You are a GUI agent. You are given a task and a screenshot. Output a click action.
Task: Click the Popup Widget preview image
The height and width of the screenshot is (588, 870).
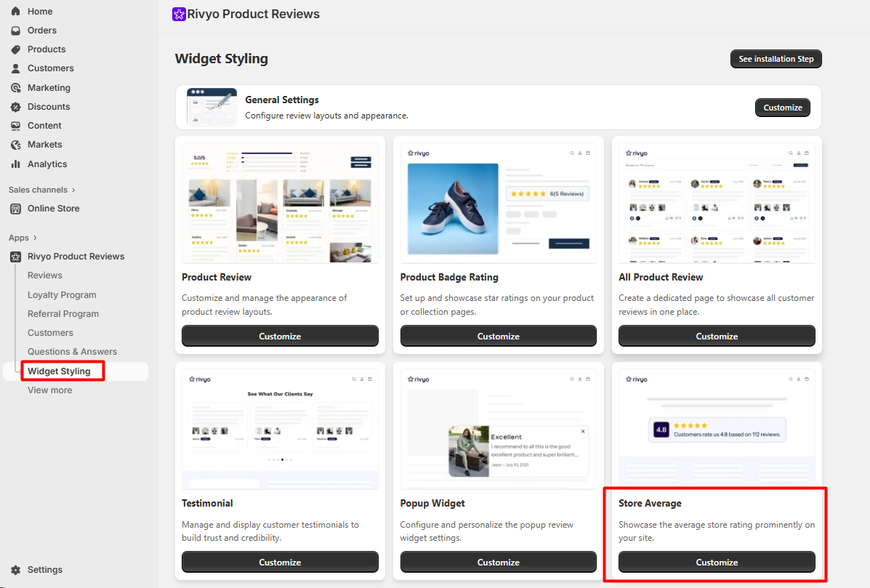[x=499, y=430]
